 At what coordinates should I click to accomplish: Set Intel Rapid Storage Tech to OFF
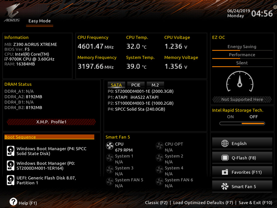(254, 117)
